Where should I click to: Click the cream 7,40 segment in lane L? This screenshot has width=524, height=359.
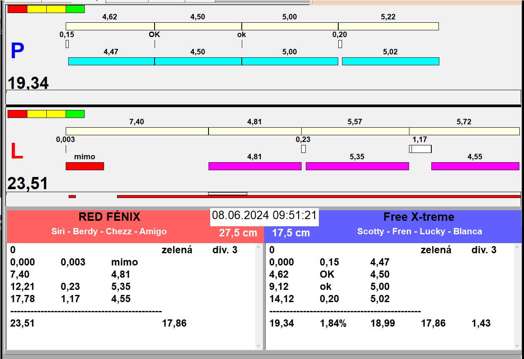pos(137,131)
